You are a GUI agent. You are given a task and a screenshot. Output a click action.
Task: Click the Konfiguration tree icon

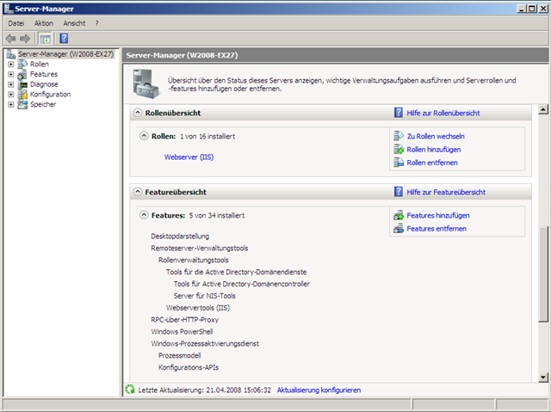(22, 95)
